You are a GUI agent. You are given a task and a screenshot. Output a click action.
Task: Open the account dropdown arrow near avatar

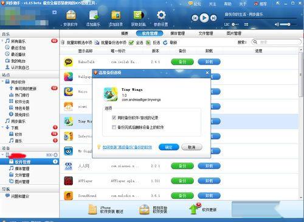click(55, 12)
